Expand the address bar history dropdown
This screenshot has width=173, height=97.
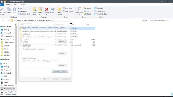click(143, 20)
